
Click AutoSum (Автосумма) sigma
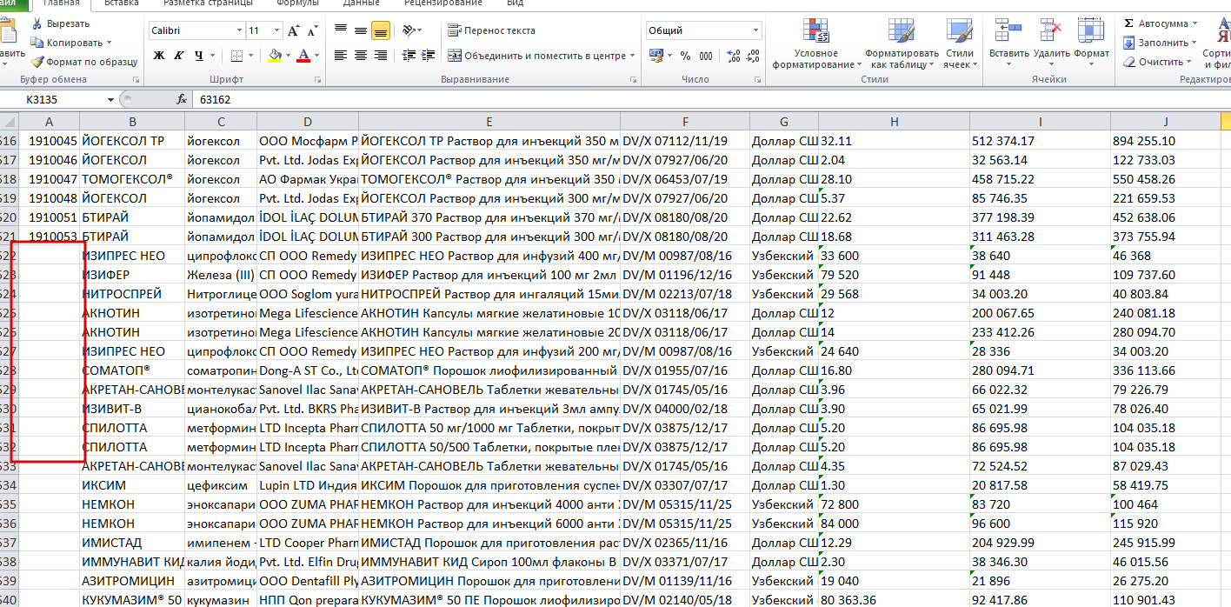(x=1155, y=23)
